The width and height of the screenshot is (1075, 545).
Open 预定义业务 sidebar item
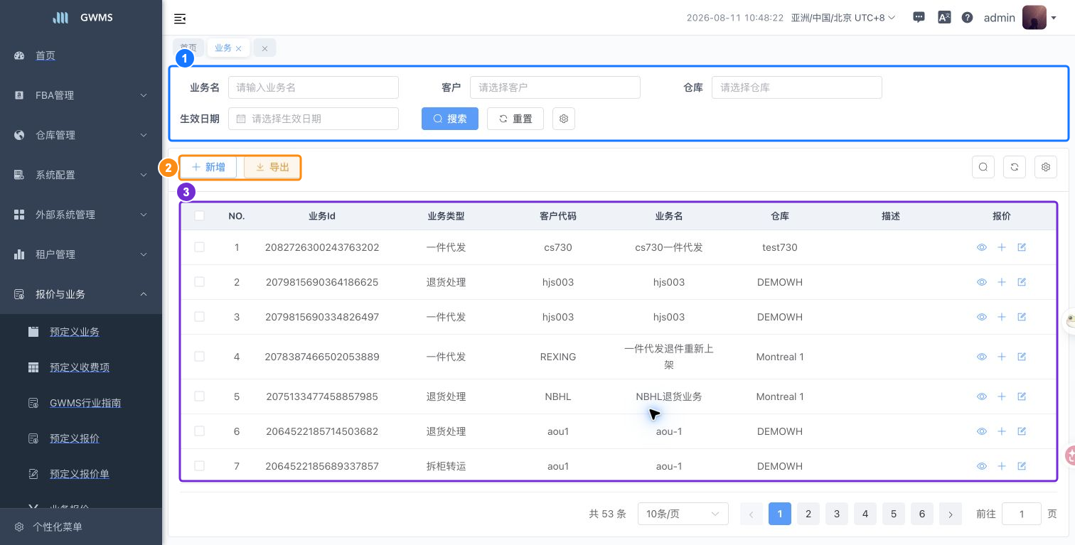(75, 332)
